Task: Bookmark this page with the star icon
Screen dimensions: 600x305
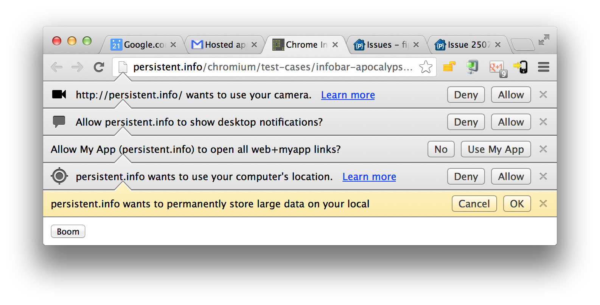Action: point(426,67)
